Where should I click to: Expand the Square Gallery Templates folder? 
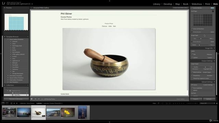[8, 78]
